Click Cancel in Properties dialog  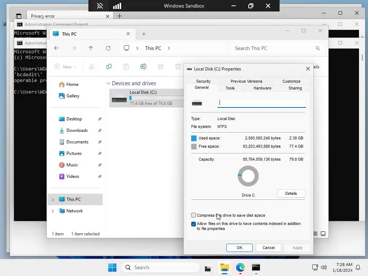click(x=268, y=248)
